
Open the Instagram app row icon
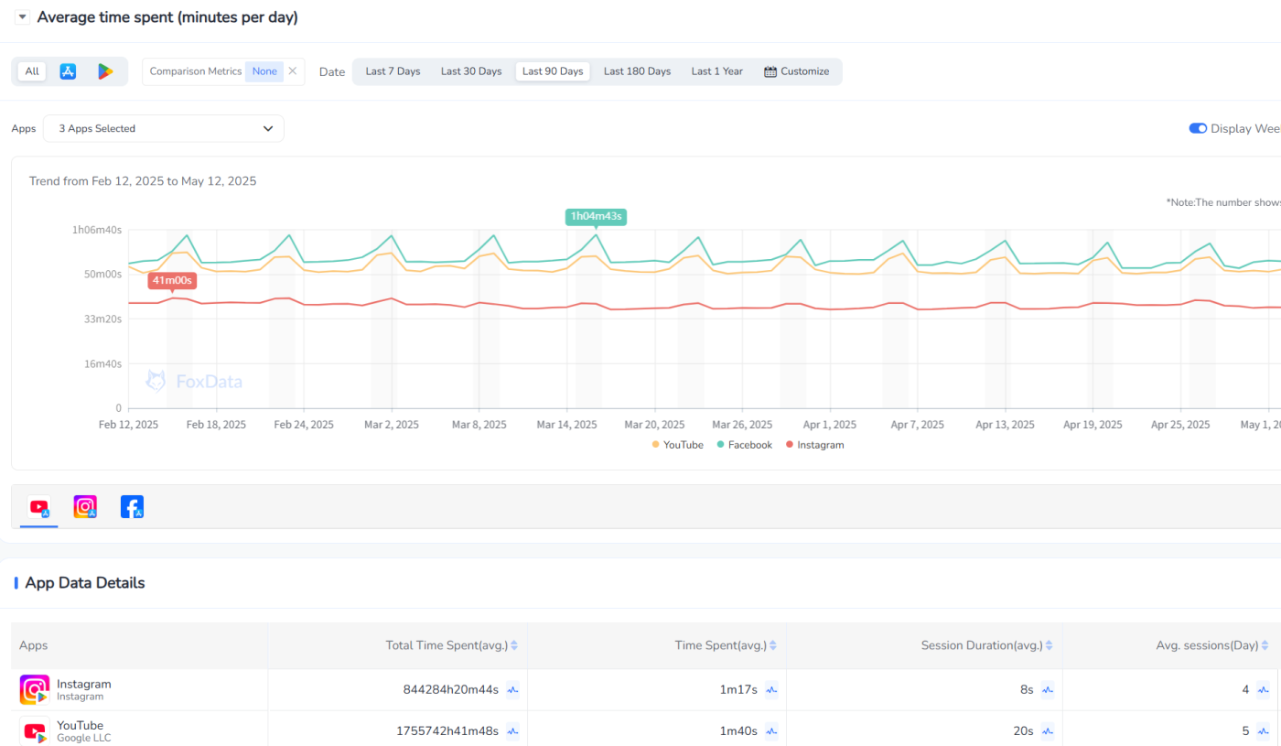pos(35,690)
